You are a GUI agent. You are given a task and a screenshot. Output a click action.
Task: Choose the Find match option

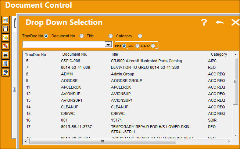click(124, 46)
